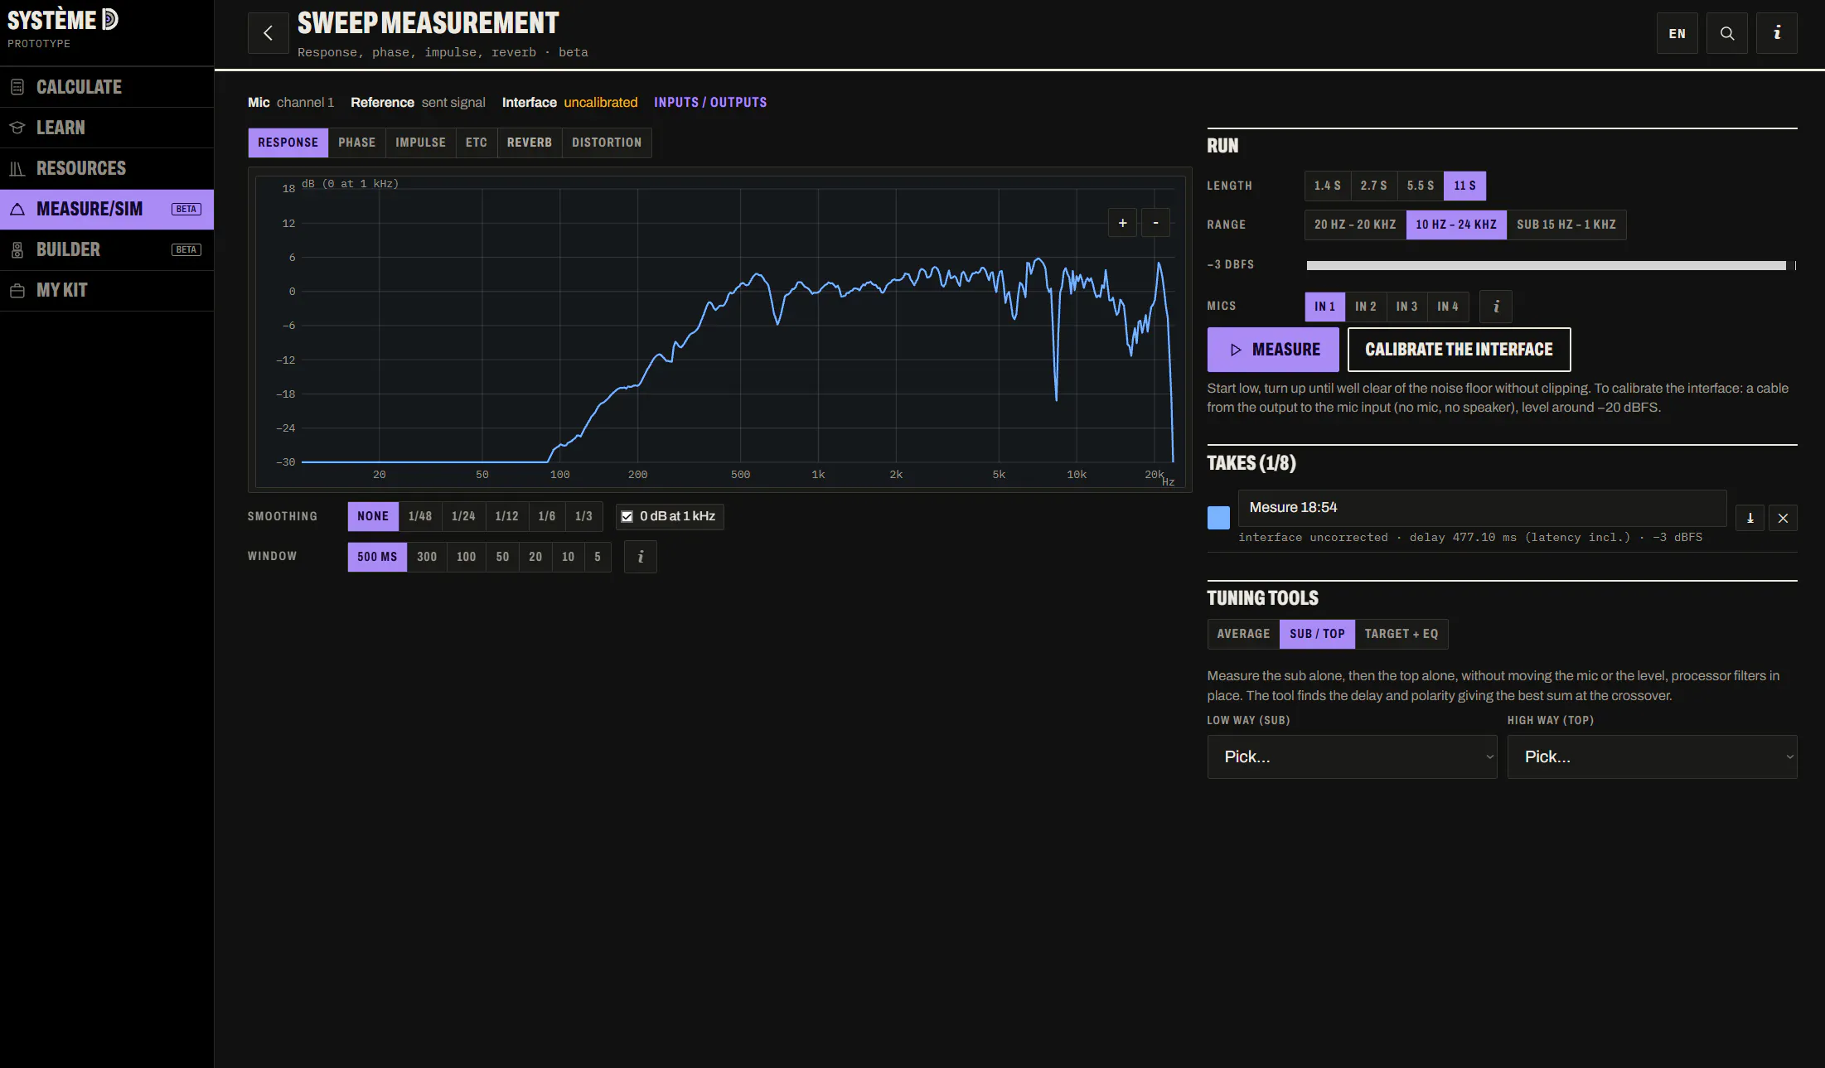The height and width of the screenshot is (1068, 1825).
Task: Click the blue color swatch of Mesure 18:54
Action: [x=1218, y=518]
